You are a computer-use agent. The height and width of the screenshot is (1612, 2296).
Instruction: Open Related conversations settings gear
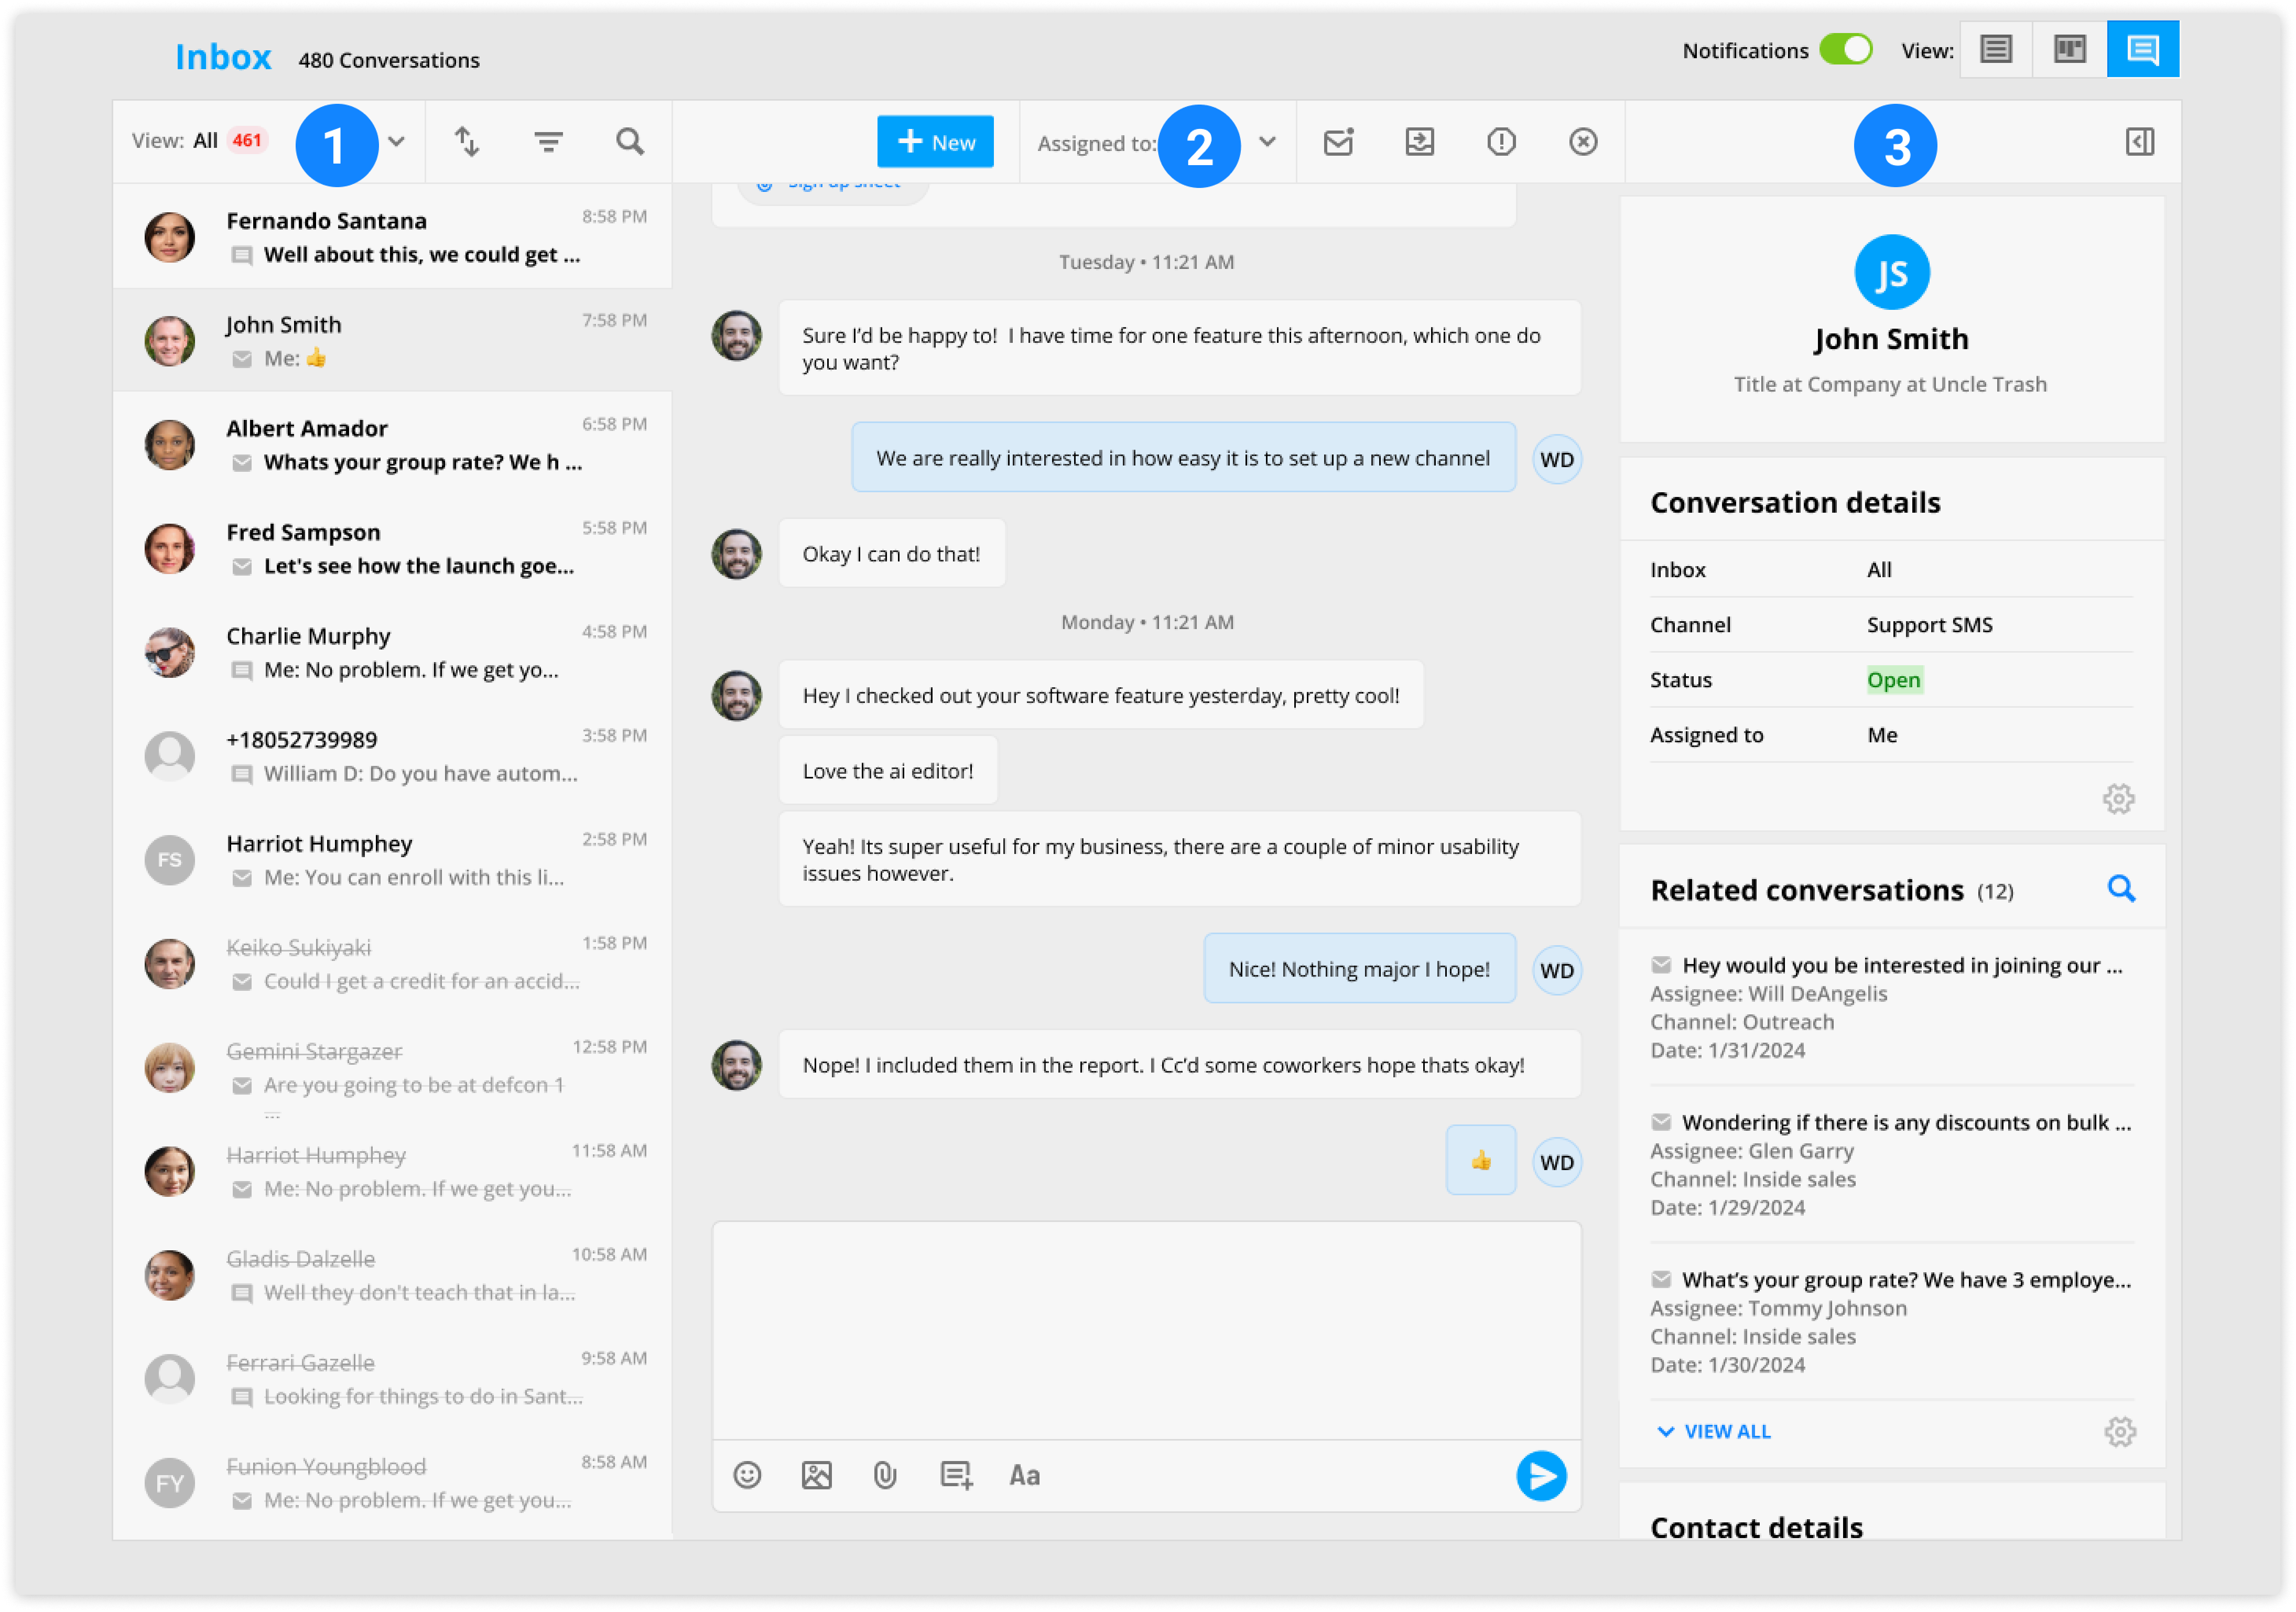point(2119,1431)
